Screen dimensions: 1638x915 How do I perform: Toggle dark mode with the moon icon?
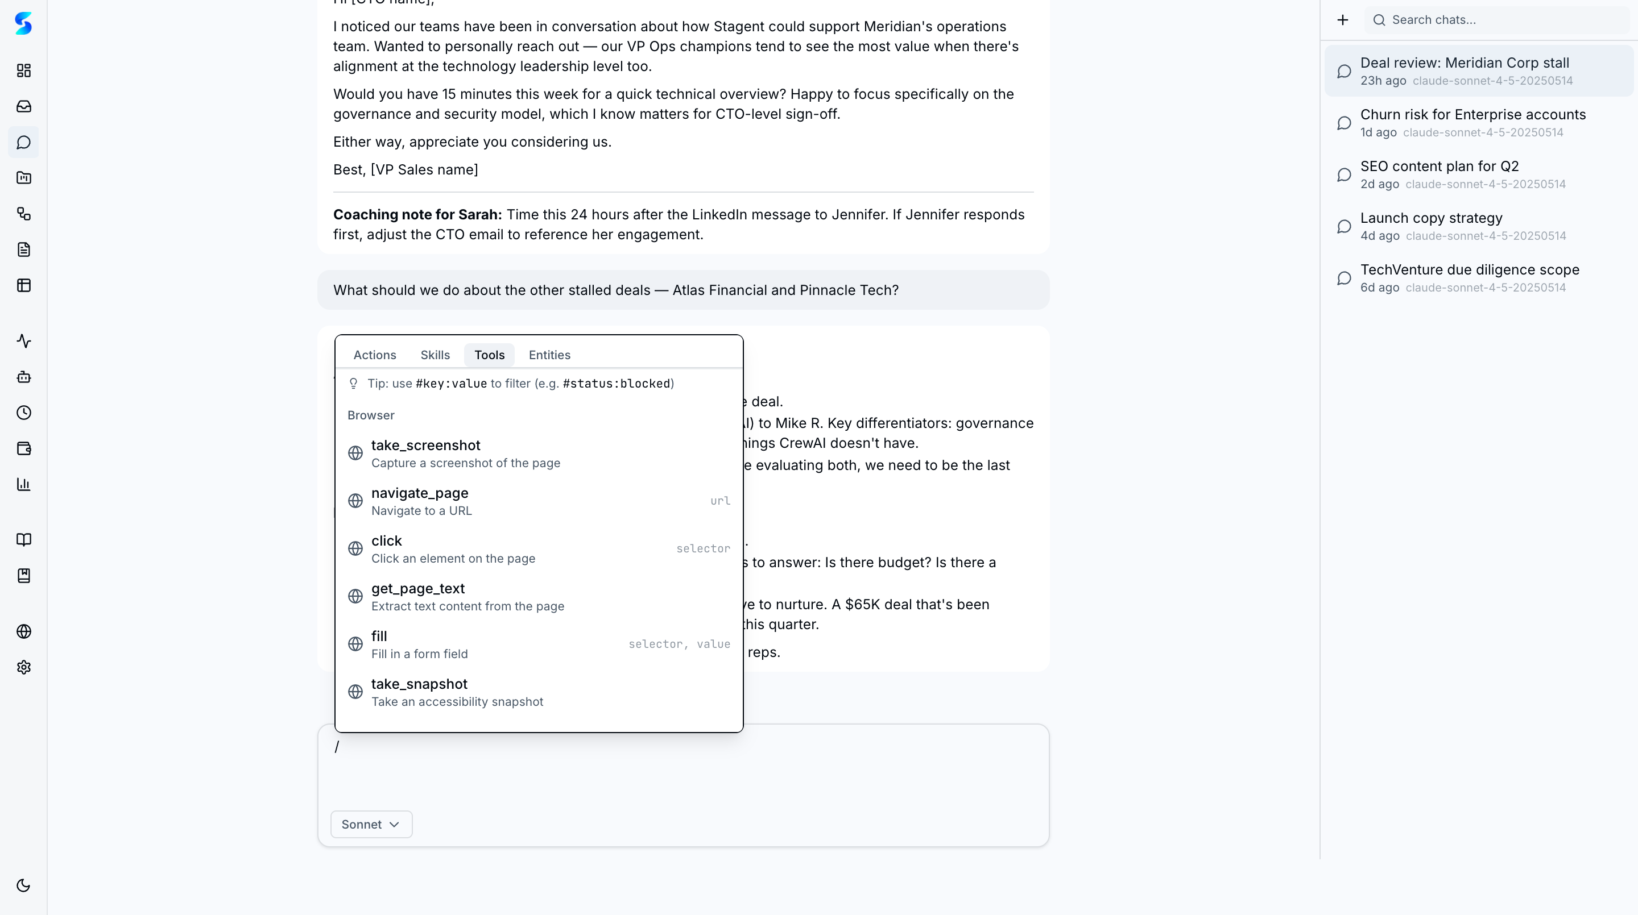[x=23, y=885]
